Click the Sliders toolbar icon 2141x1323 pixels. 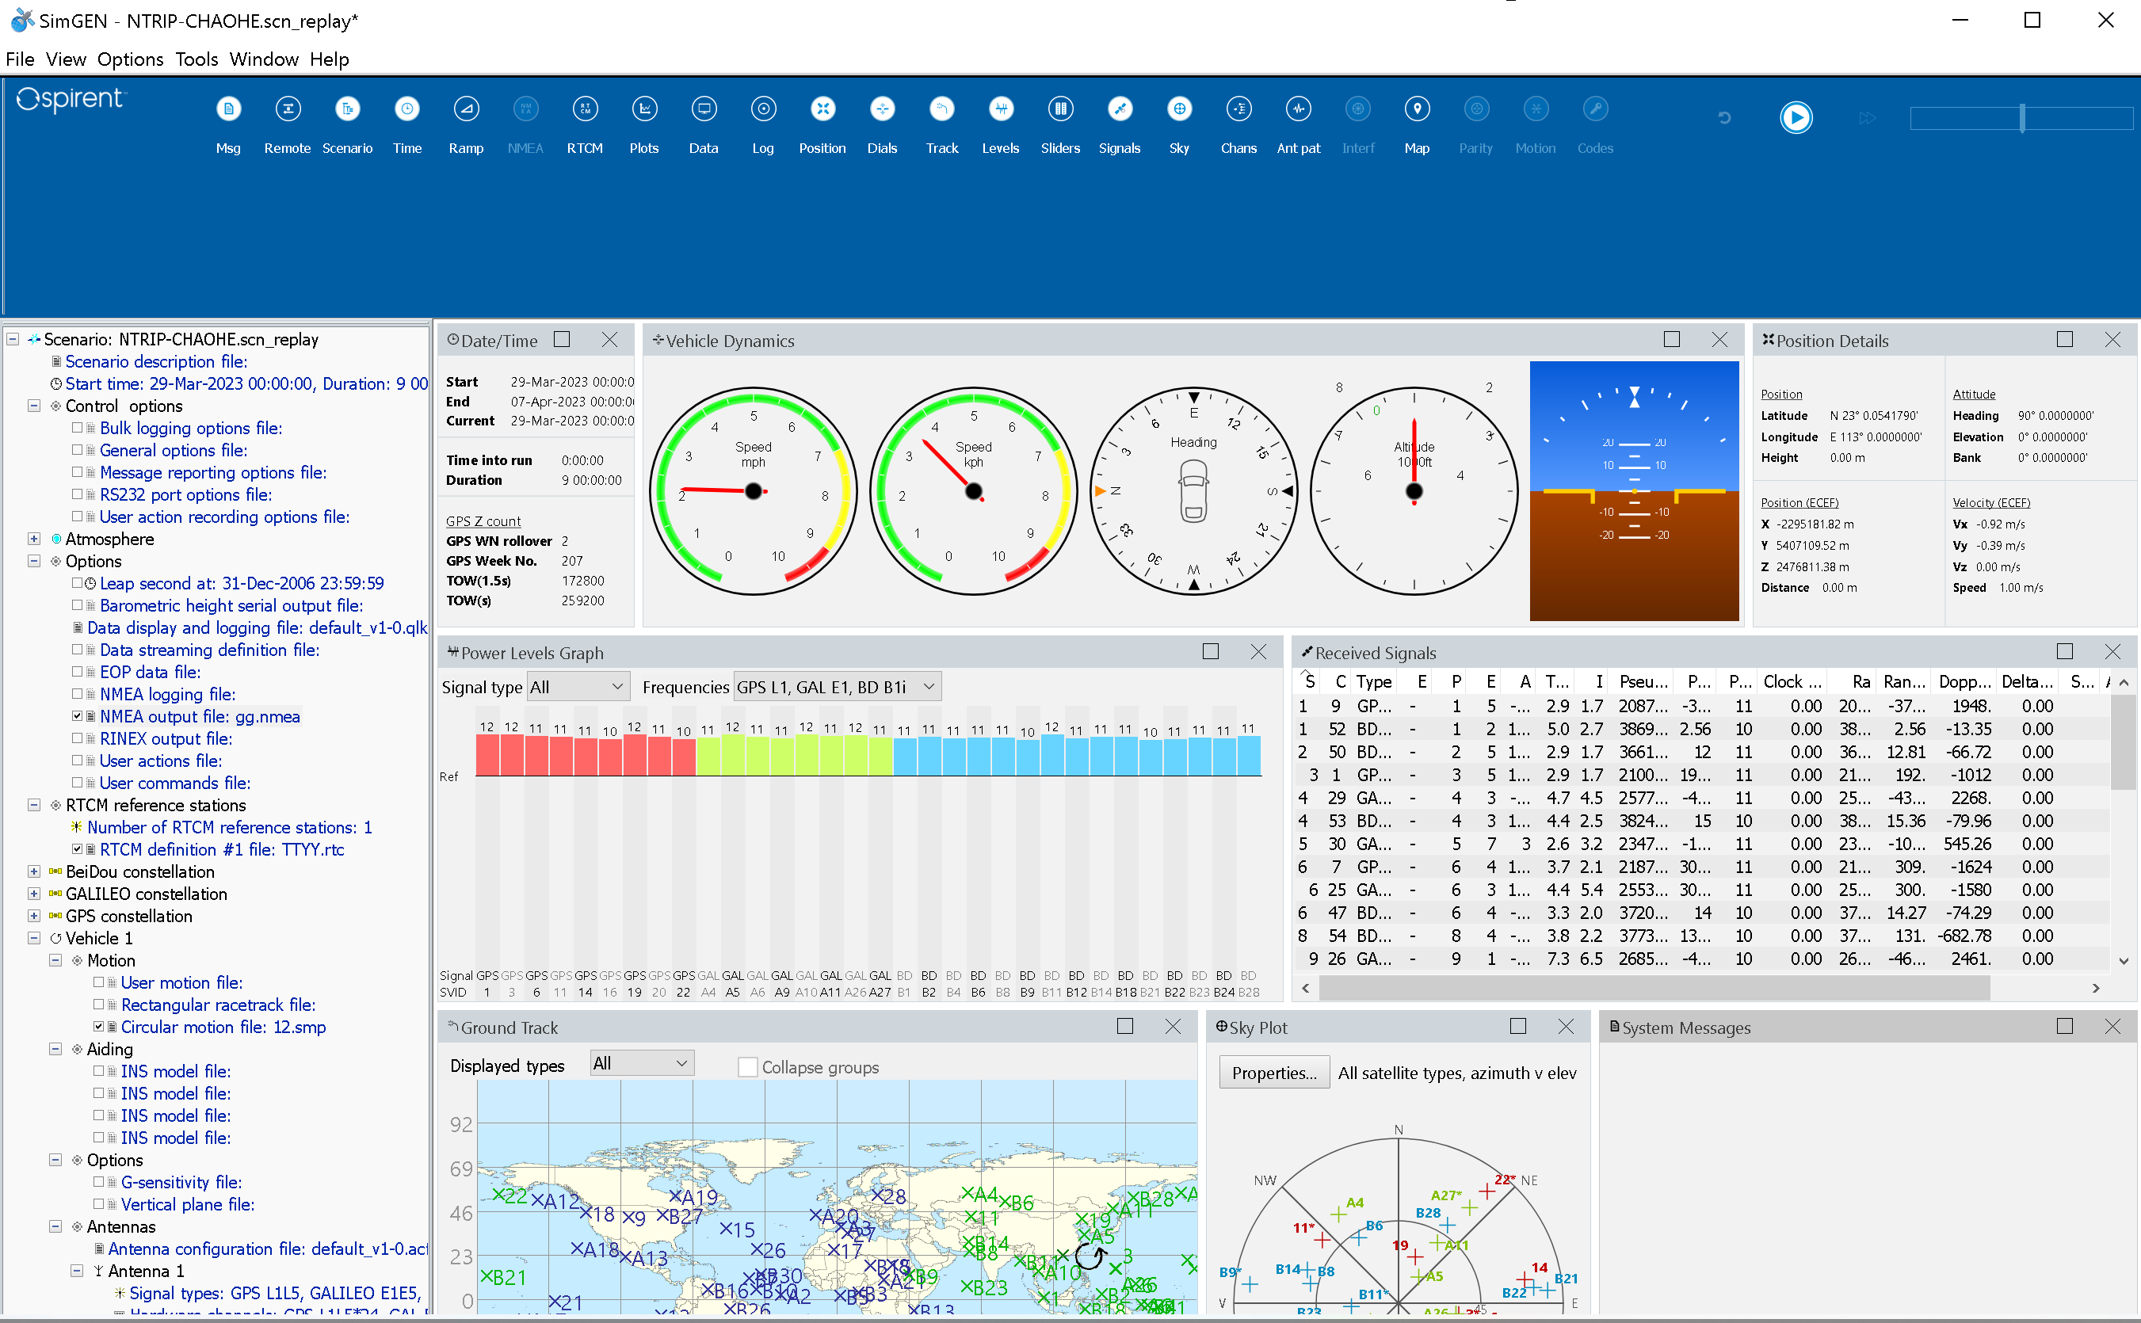1059,109
